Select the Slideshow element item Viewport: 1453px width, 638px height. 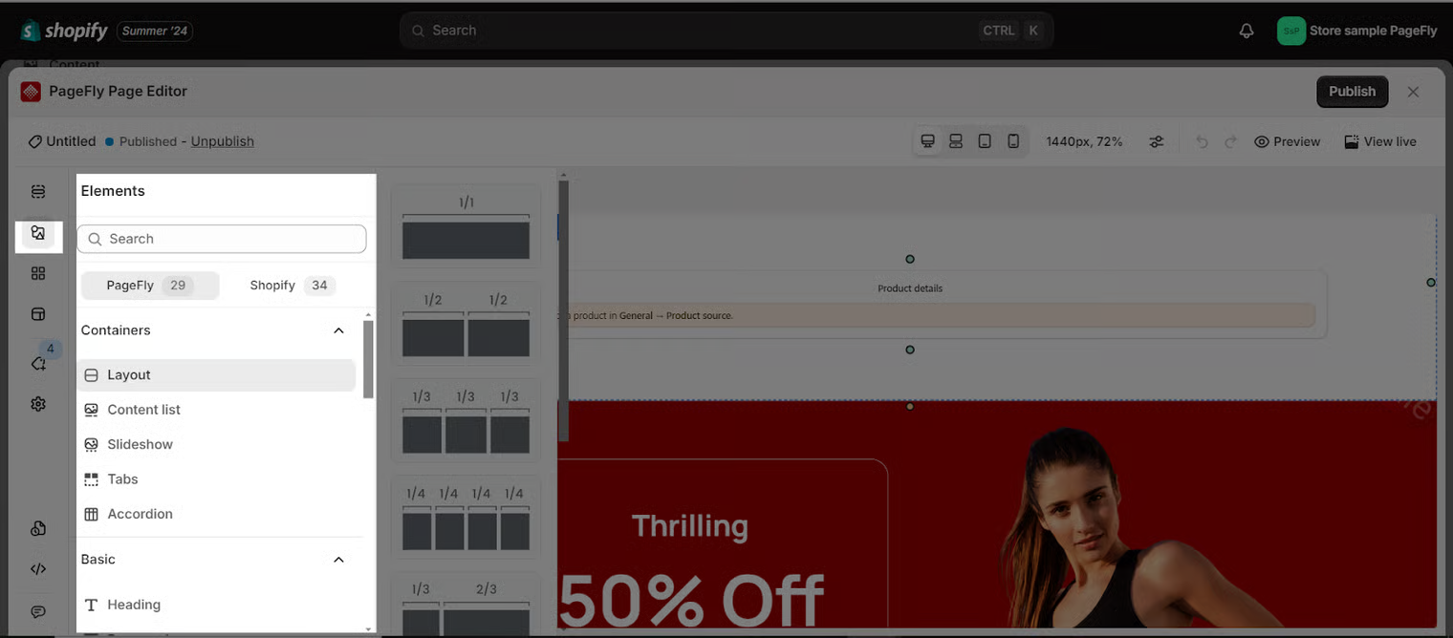[x=140, y=444]
